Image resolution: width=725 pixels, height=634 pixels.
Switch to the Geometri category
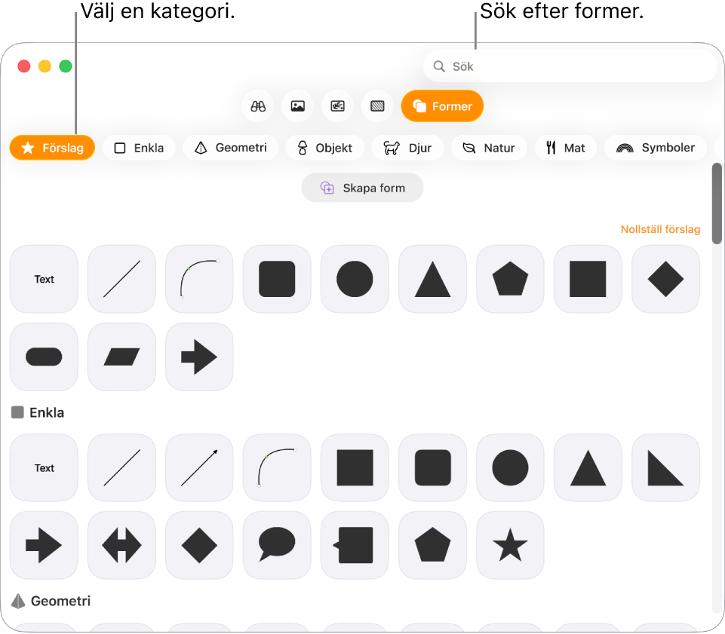231,148
